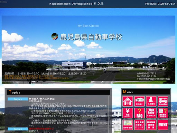The height and width of the screenshot is (133, 177).
Task: Open the Home house icon tile
Action: point(128,101)
